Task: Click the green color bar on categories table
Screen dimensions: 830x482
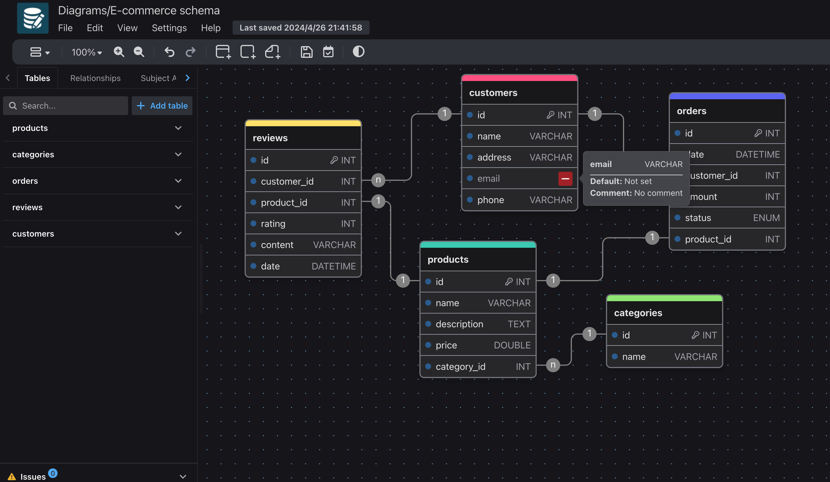Action: coord(664,298)
